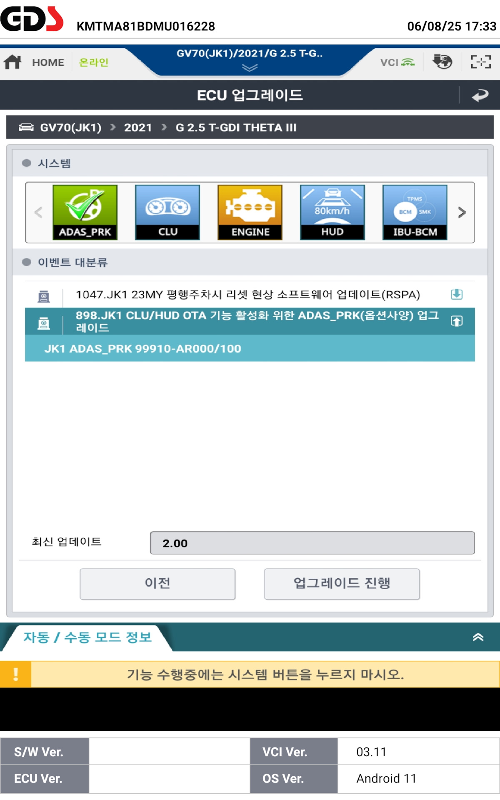Click the ECU icon beside event 898

pos(44,323)
